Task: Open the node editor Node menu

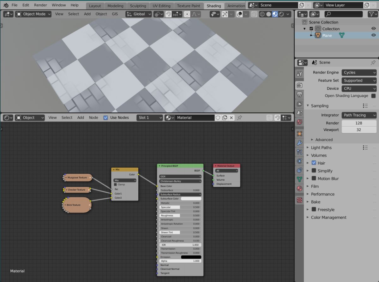Action: coord(93,117)
